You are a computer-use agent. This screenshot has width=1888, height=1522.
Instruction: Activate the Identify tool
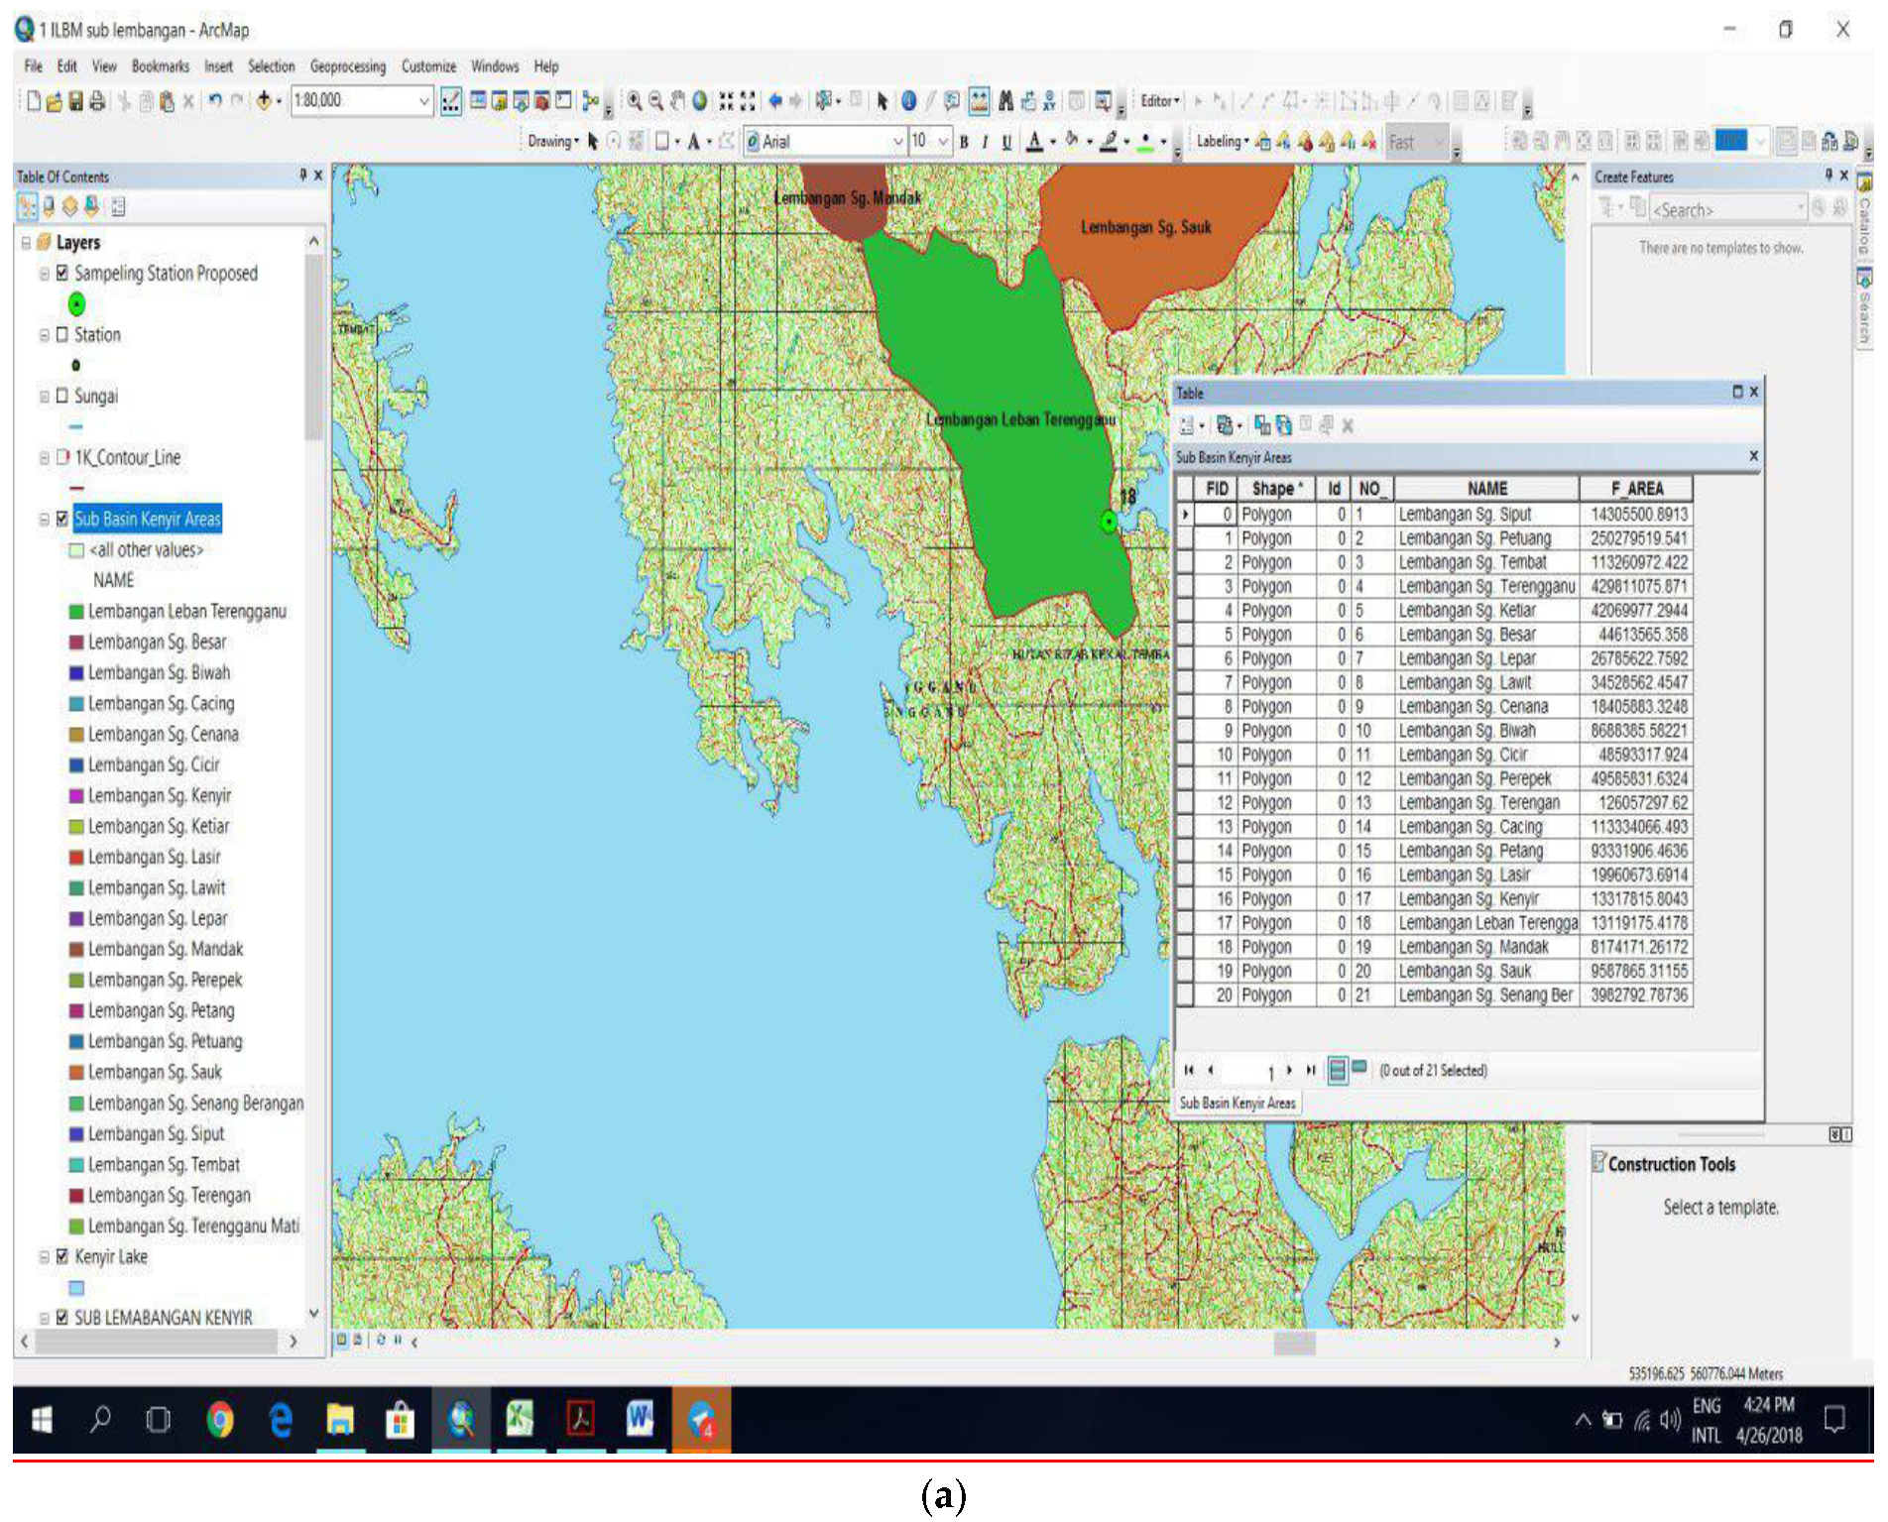click(908, 101)
